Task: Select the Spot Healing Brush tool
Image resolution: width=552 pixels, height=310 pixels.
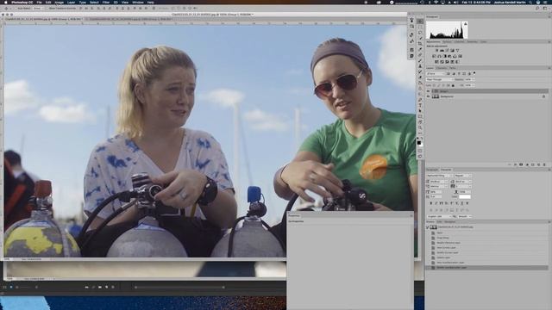Action: pyautogui.click(x=420, y=55)
